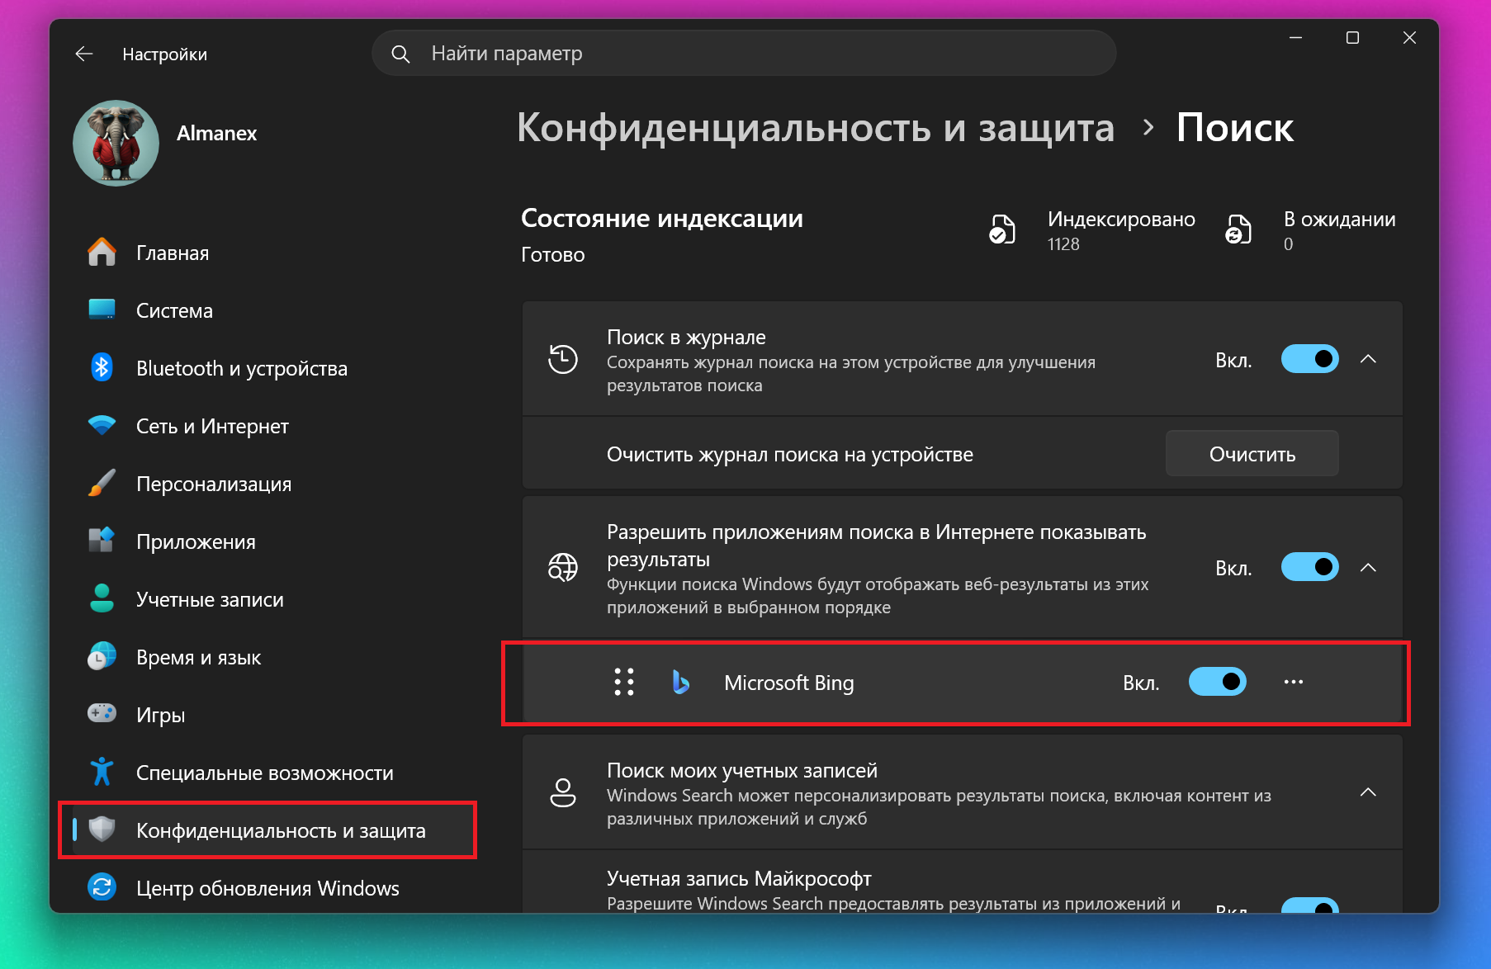Click the Bluetooth icon in sidebar

pyautogui.click(x=102, y=367)
